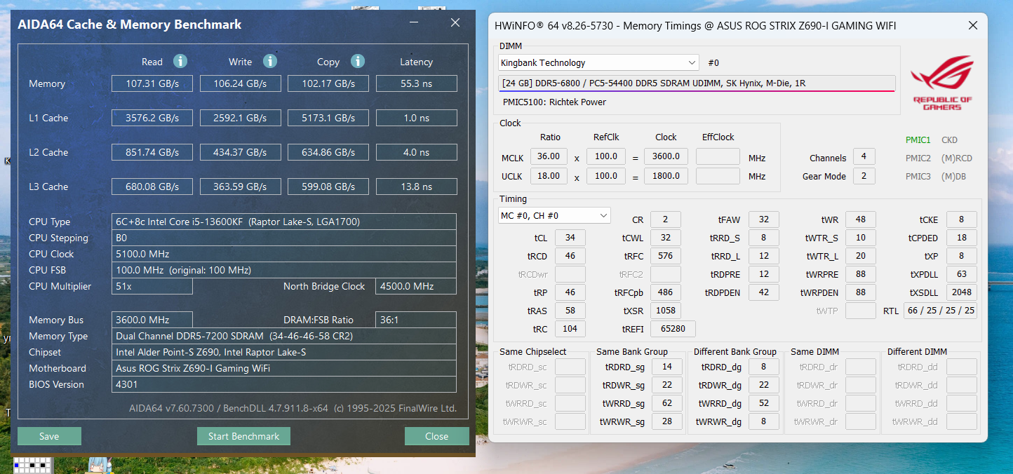This screenshot has width=1013, height=474.
Task: Click the tREFI value 65280
Action: pos(673,329)
